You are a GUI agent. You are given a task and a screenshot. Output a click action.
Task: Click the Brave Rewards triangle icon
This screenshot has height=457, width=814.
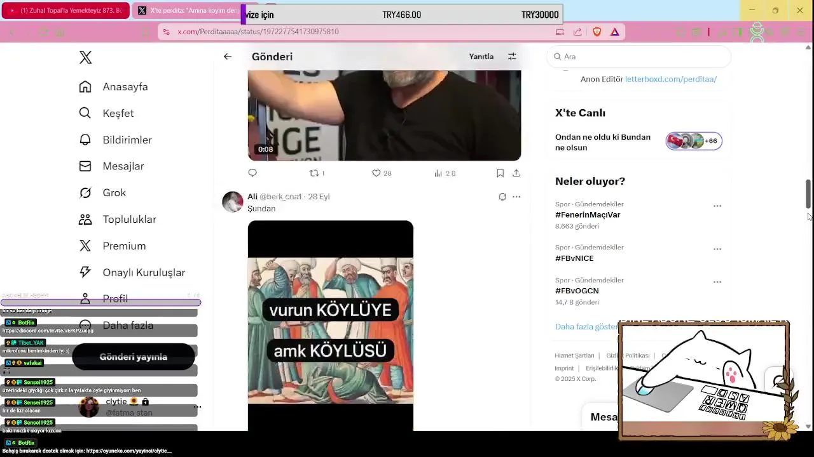[x=615, y=32]
